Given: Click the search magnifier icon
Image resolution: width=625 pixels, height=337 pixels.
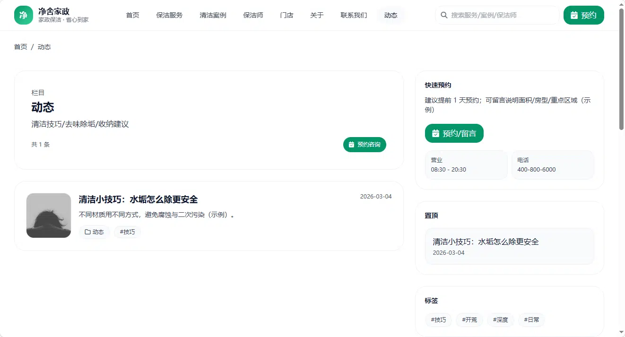Looking at the screenshot, I should 444,15.
